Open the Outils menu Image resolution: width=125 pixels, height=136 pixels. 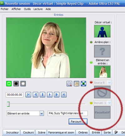pos(27,9)
